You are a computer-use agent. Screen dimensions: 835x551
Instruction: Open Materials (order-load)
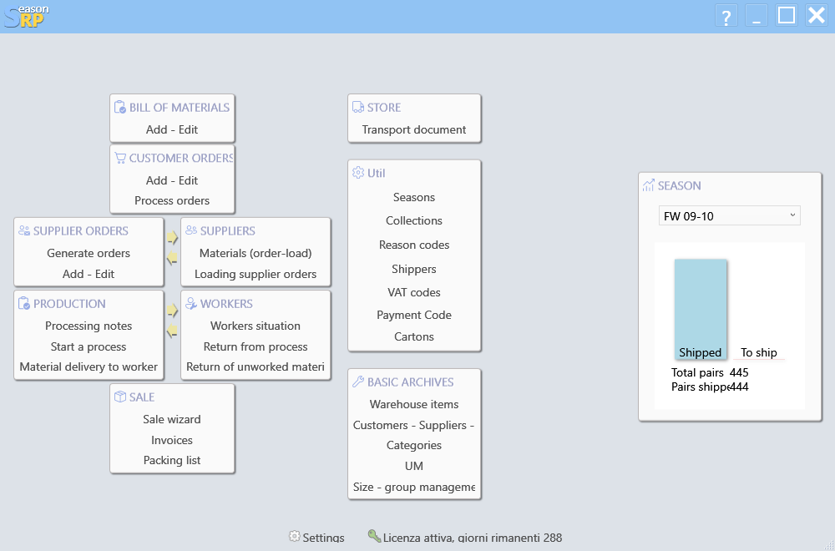pyautogui.click(x=256, y=254)
